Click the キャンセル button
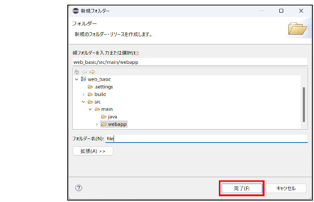314x202 pixels. click(286, 188)
